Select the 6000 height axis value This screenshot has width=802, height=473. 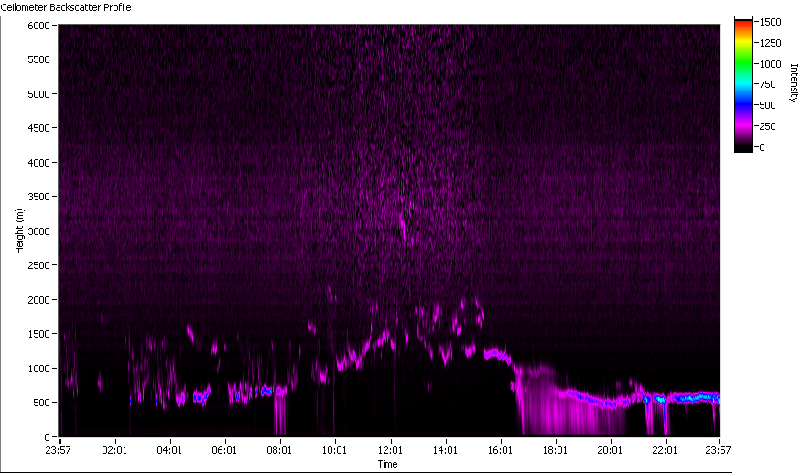(x=38, y=26)
